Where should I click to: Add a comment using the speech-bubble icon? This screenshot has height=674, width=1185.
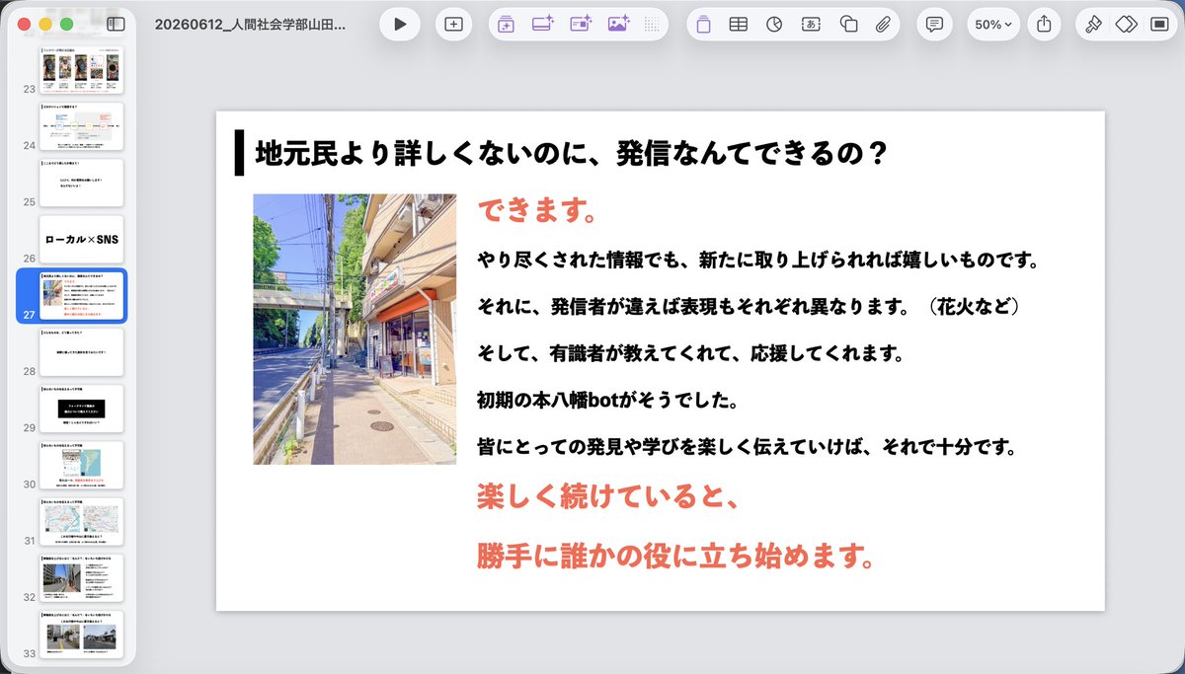coord(934,25)
